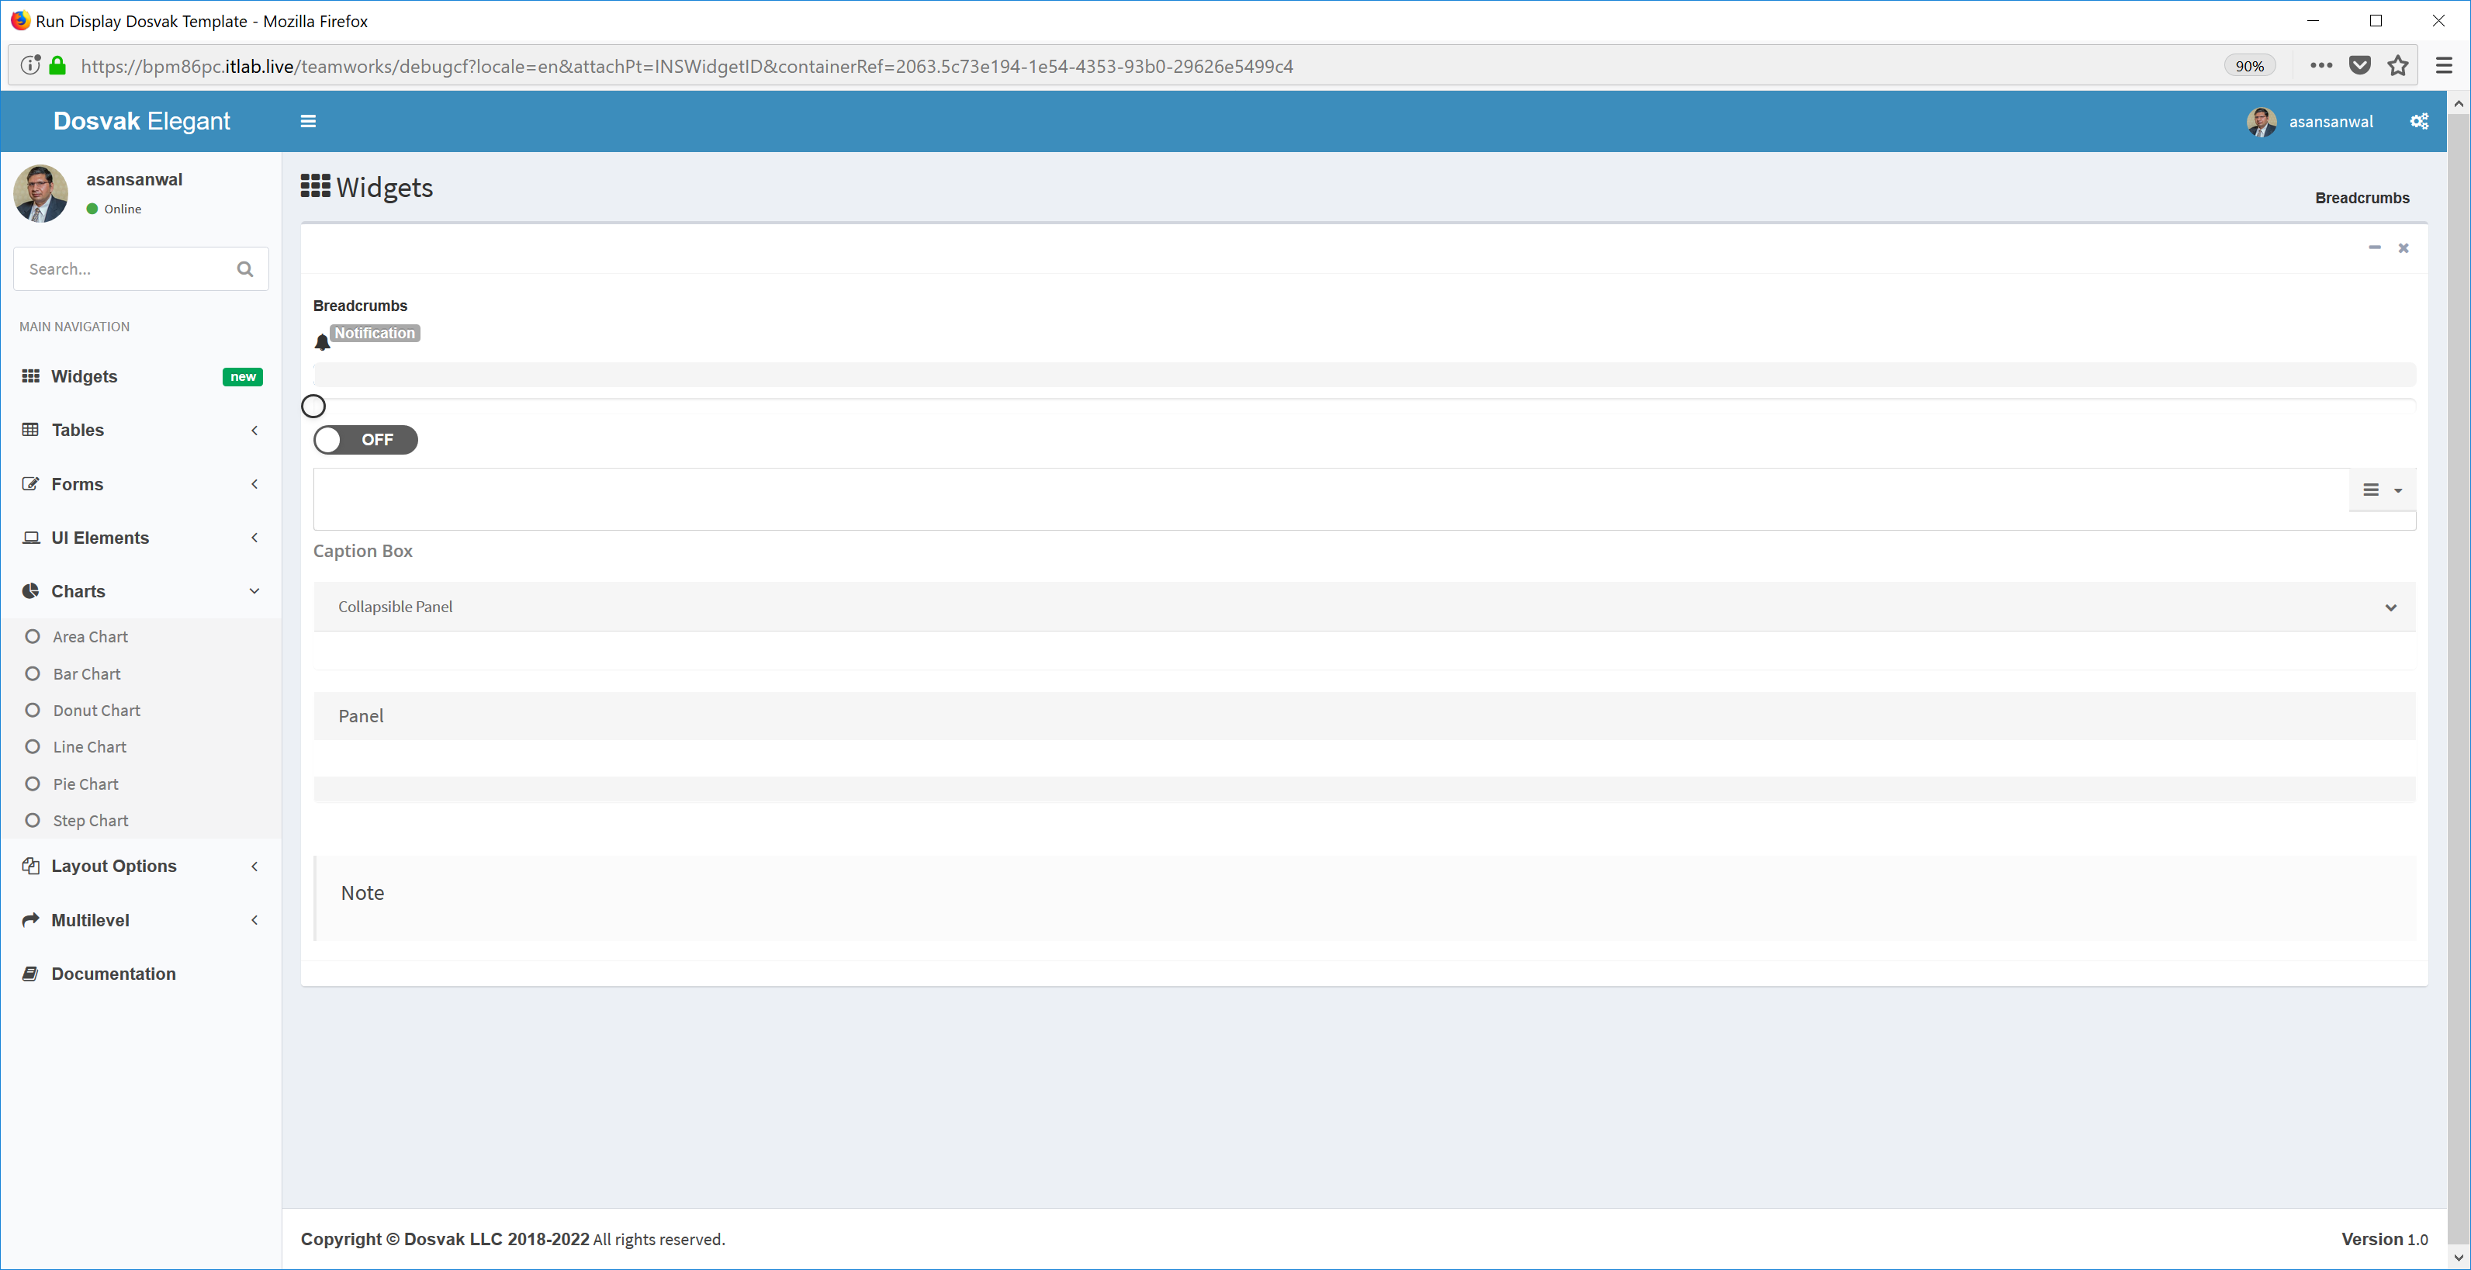Collapse the Charts menu chevron
The image size is (2471, 1270).
(254, 591)
